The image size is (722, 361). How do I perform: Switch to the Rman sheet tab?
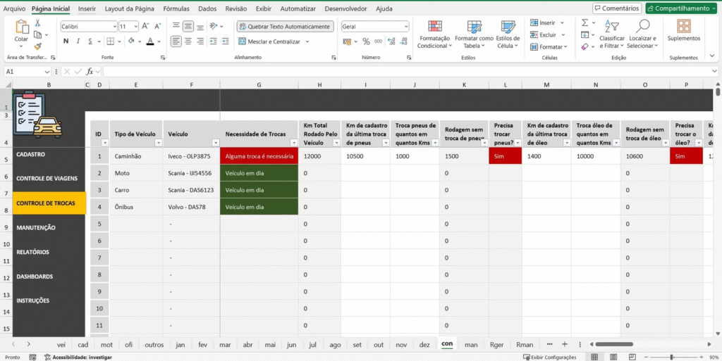coord(524,345)
